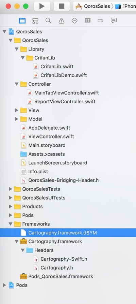Expand the Model folder
The image size is (136, 304).
17,119
